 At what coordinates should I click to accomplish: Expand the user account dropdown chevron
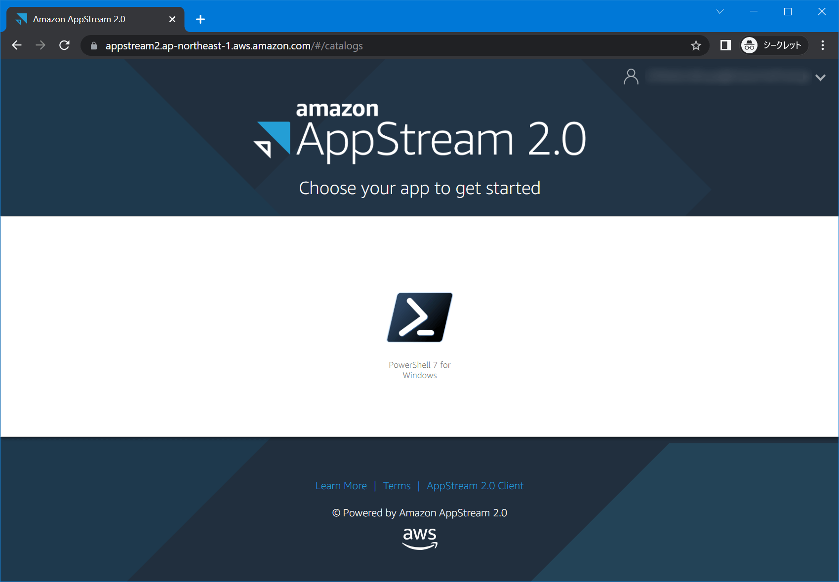tap(820, 78)
